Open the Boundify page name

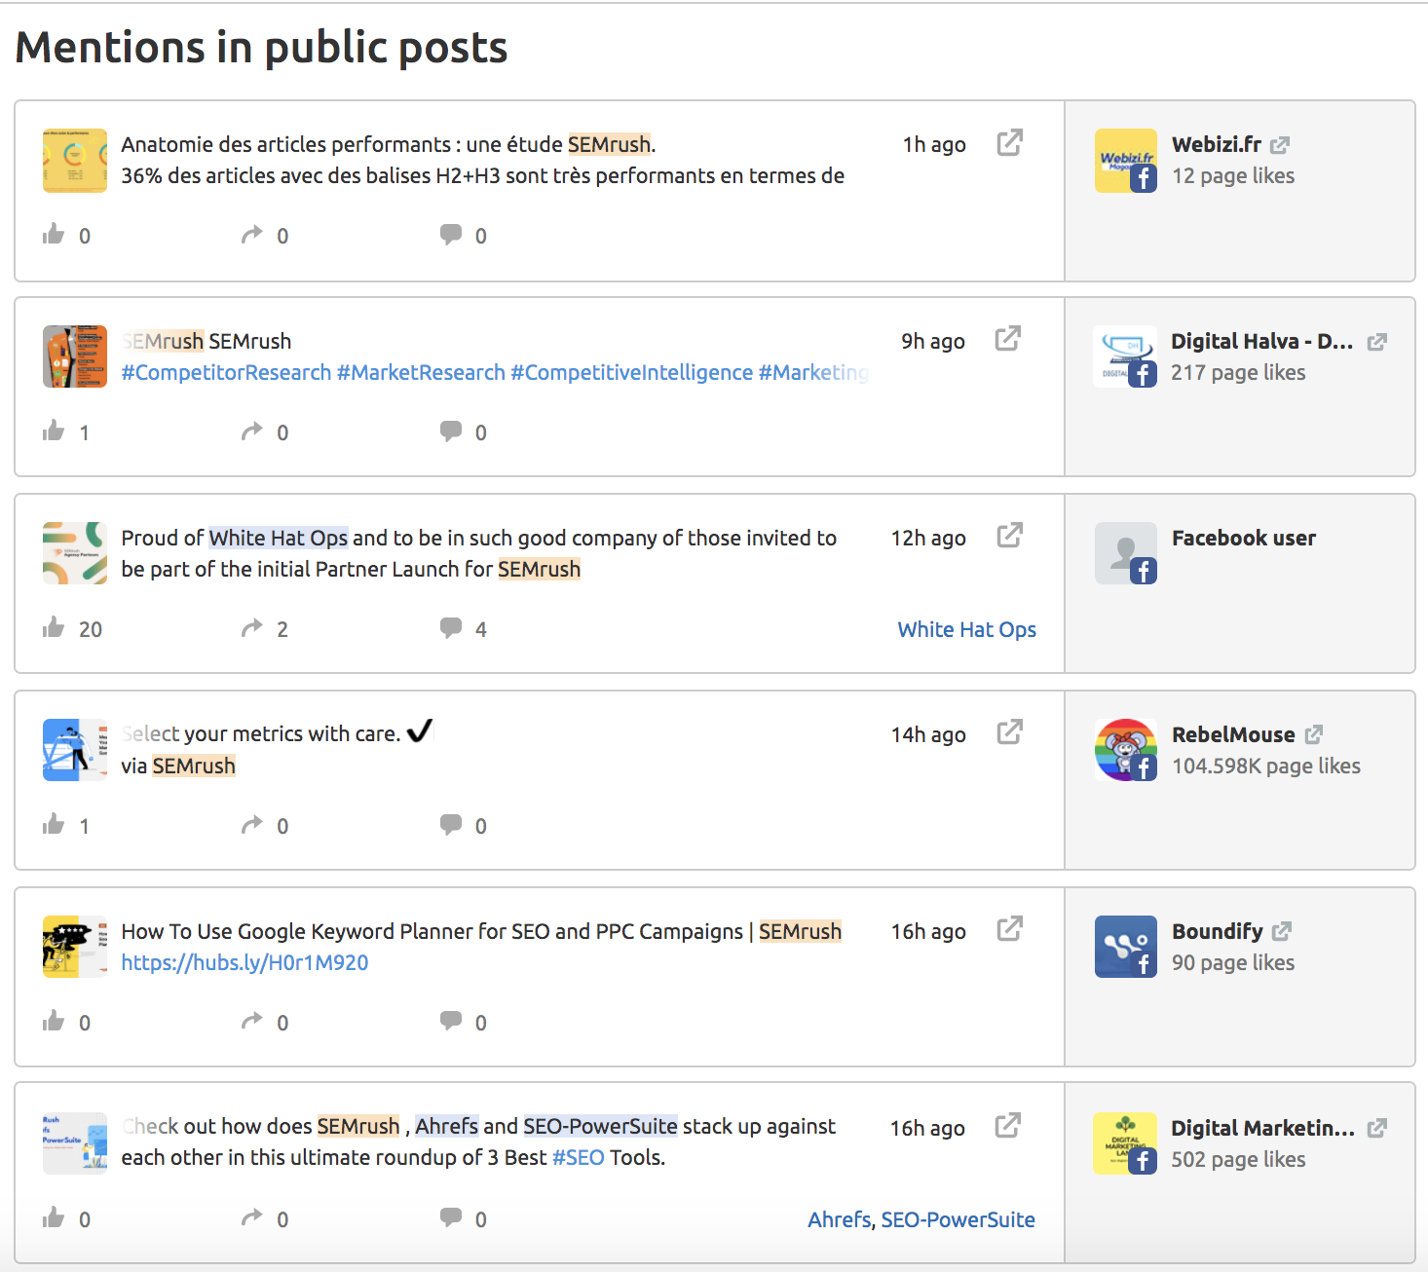(1218, 931)
